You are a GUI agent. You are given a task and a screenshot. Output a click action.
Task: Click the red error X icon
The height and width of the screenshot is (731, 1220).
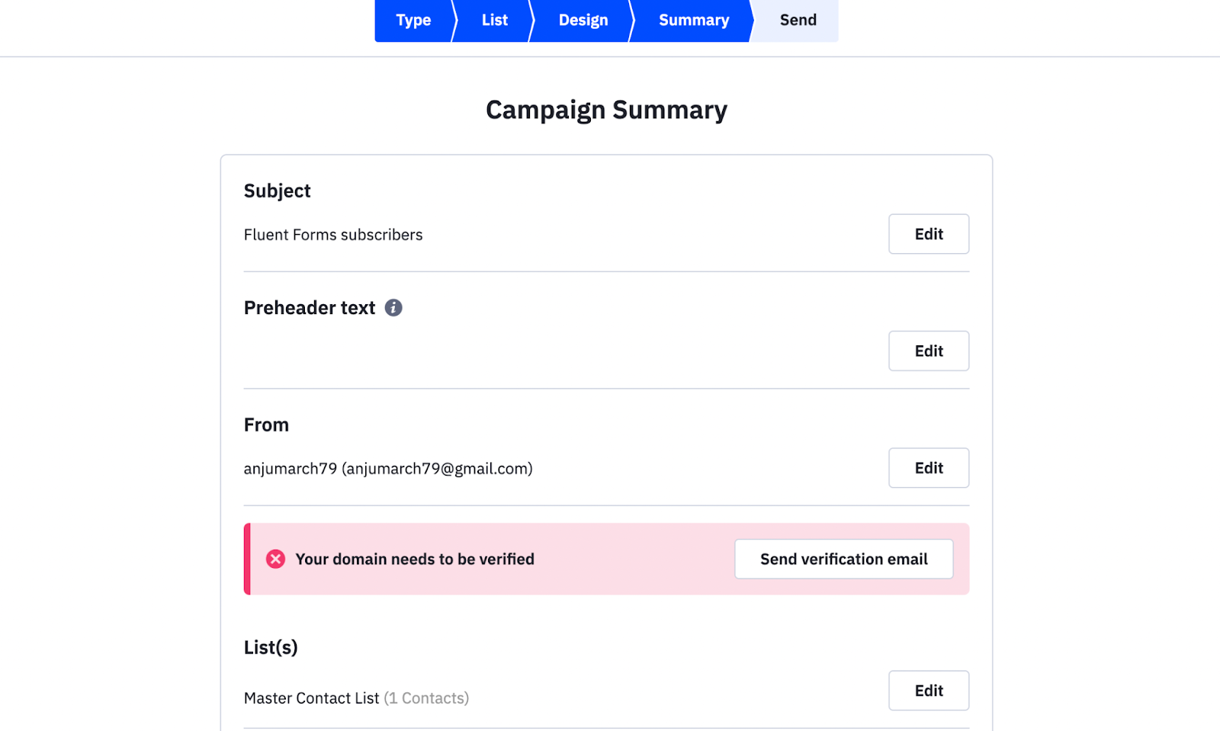point(275,559)
